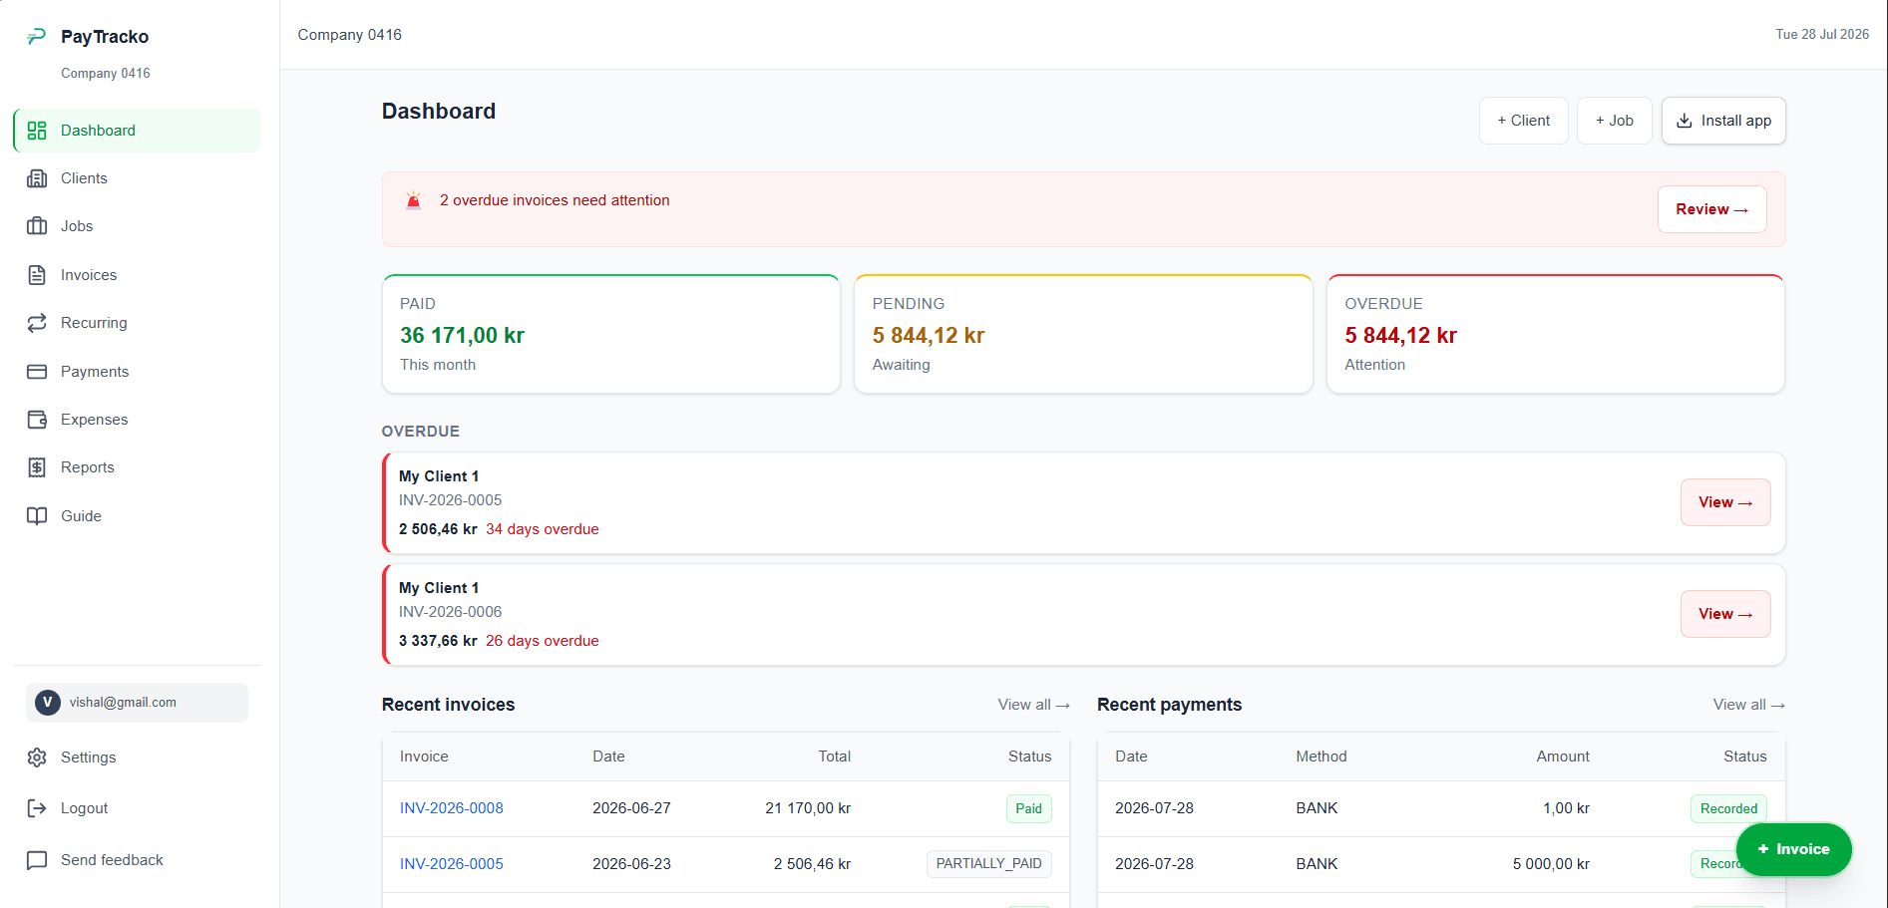Click the Clients building icon
Viewport: 1888px width, 908px height.
[x=37, y=178]
